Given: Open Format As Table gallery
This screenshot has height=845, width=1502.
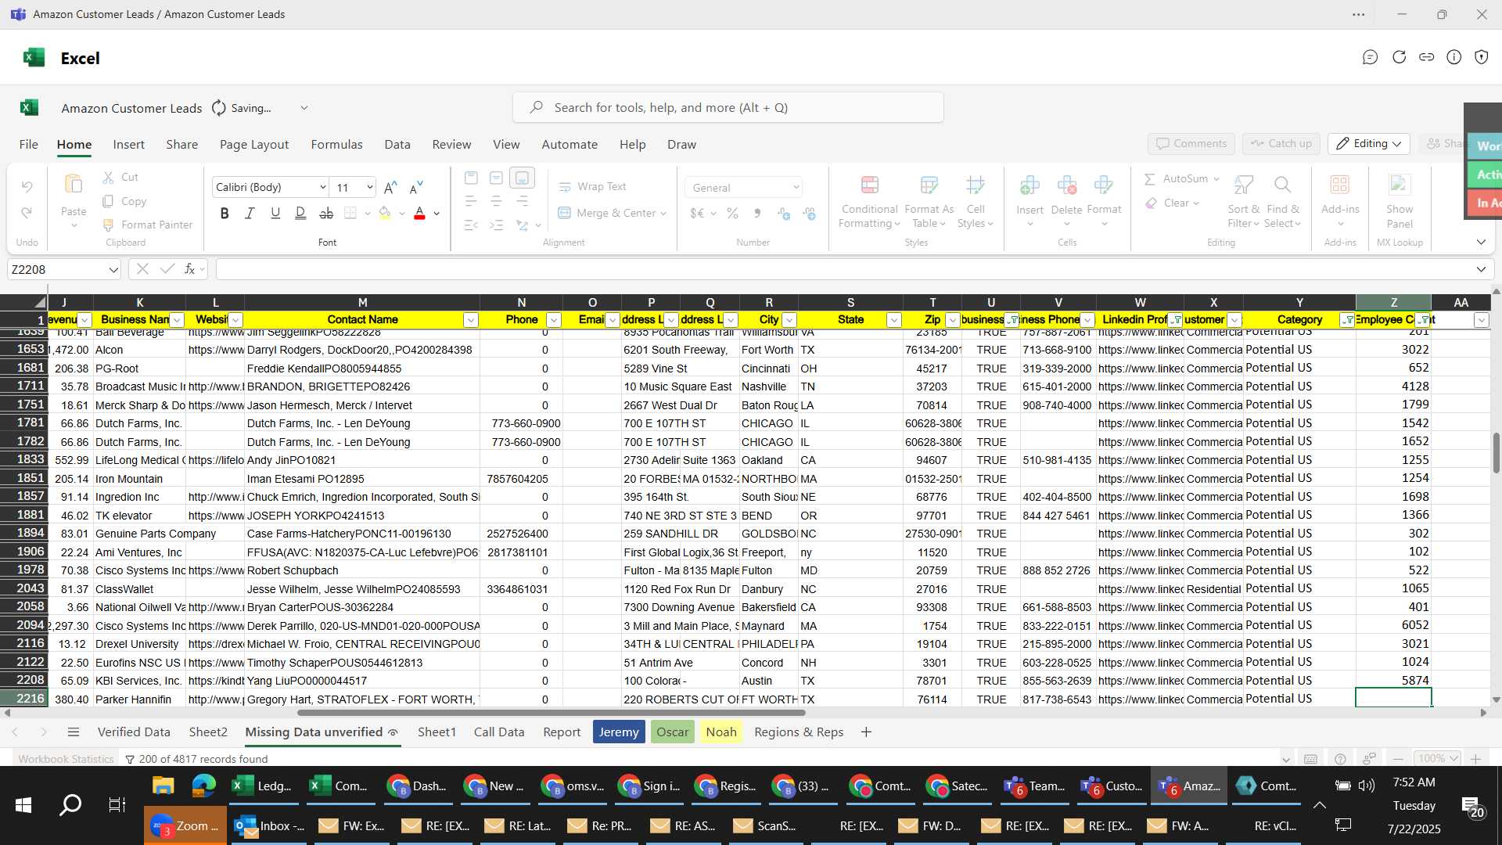Looking at the screenshot, I should tap(929, 203).
